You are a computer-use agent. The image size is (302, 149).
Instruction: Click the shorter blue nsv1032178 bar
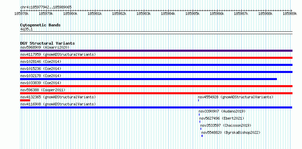point(149,79)
